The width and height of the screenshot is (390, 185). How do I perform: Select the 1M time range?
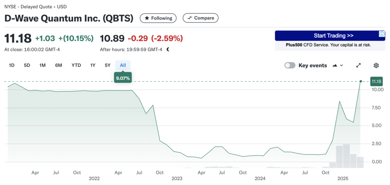(42, 65)
